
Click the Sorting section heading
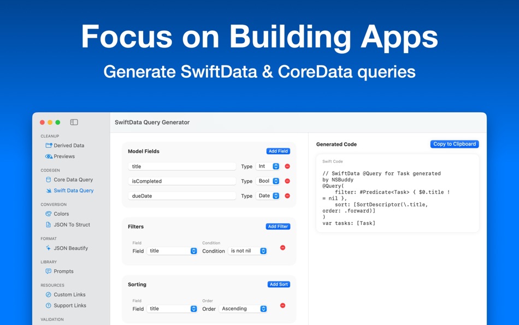[137, 285]
